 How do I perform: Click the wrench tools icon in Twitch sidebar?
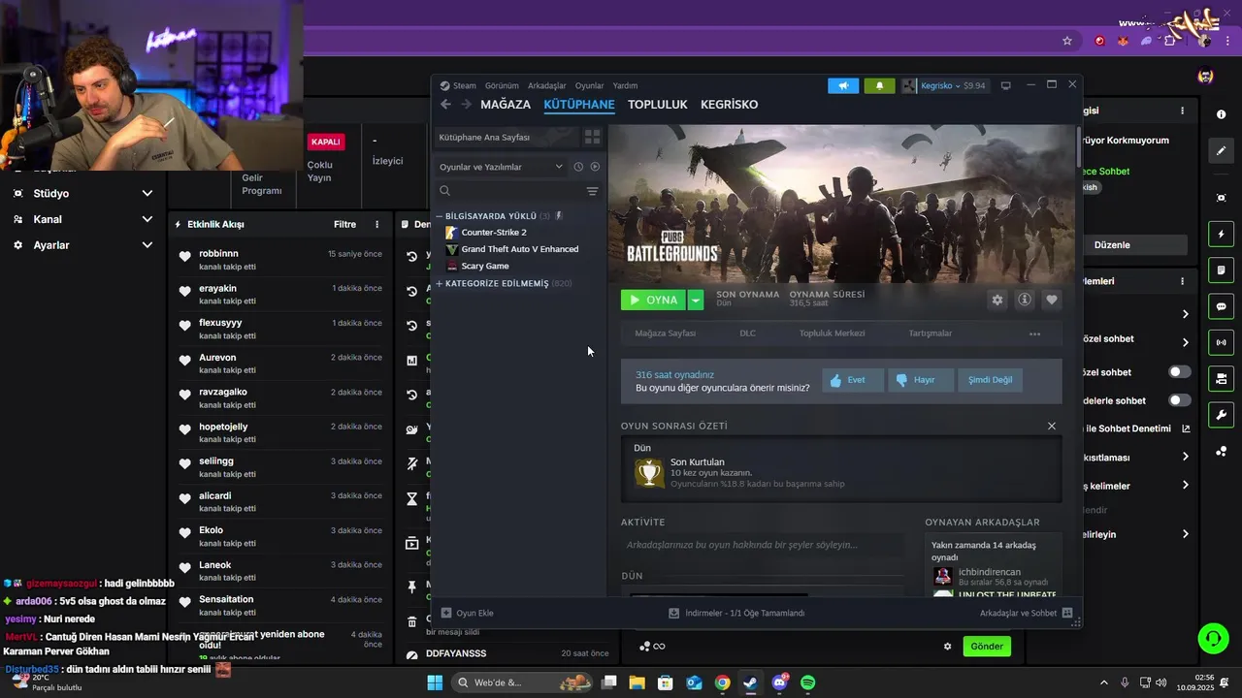coord(1221,415)
